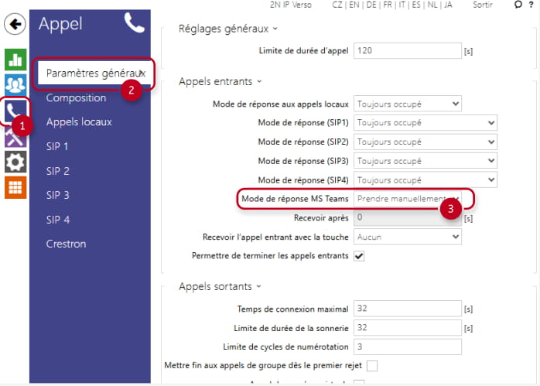Click the Recevoir après field
The height and width of the screenshot is (386, 540).
click(408, 217)
